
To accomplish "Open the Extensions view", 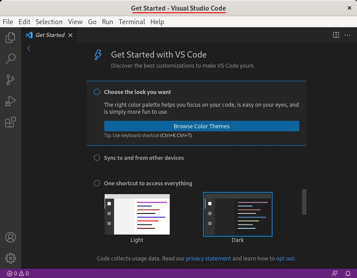I will click(x=11, y=122).
